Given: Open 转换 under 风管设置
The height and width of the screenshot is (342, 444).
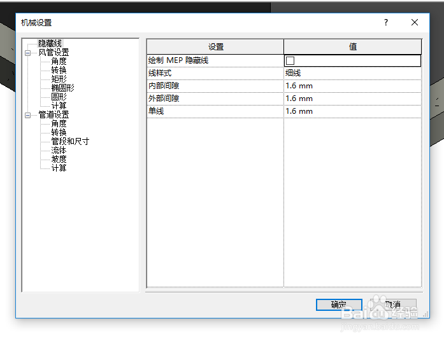Looking at the screenshot, I should pos(59,70).
